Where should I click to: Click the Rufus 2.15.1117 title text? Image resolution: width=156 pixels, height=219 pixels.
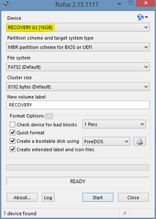click(77, 5)
